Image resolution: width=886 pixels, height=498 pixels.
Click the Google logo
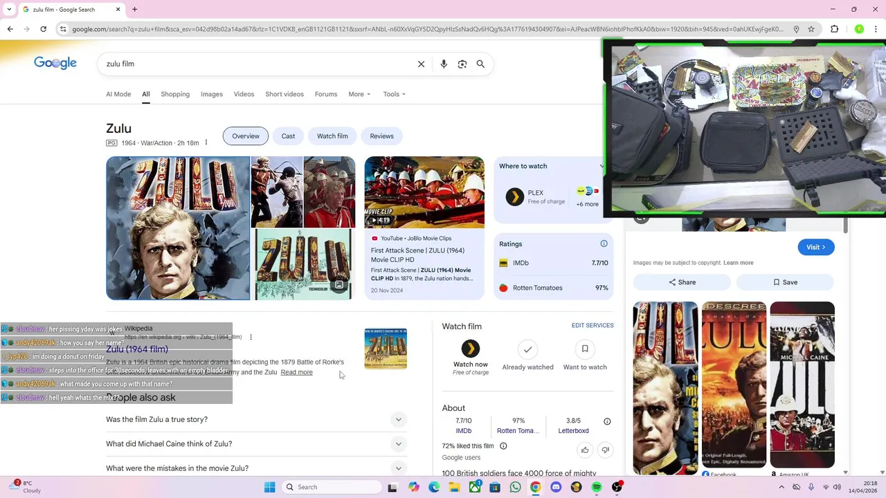coord(55,63)
